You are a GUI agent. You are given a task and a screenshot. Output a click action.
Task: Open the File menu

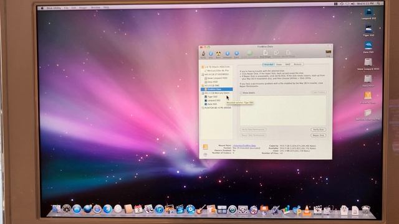coord(66,8)
